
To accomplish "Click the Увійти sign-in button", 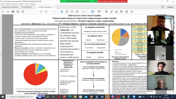I will click(170, 7).
